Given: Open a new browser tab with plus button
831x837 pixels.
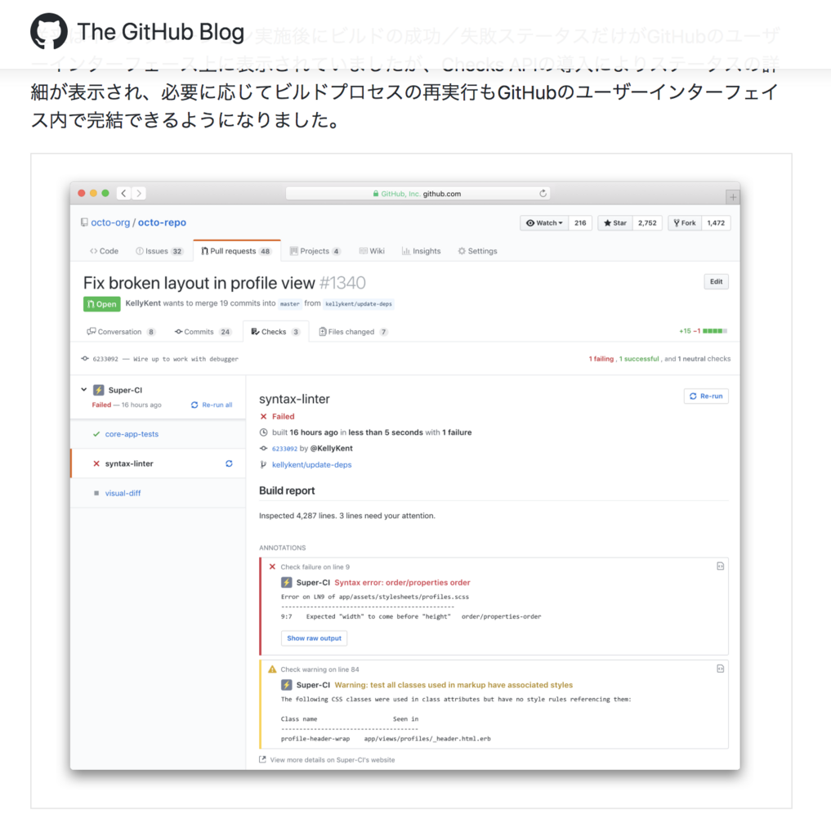Looking at the screenshot, I should tap(733, 197).
